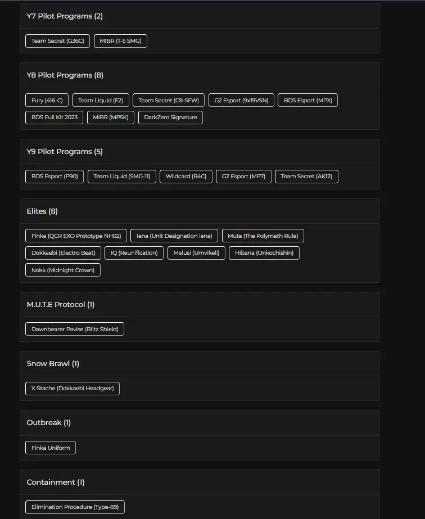Select G2 Esport (9x19VSN) tag
This screenshot has width=425, height=519.
tap(241, 101)
